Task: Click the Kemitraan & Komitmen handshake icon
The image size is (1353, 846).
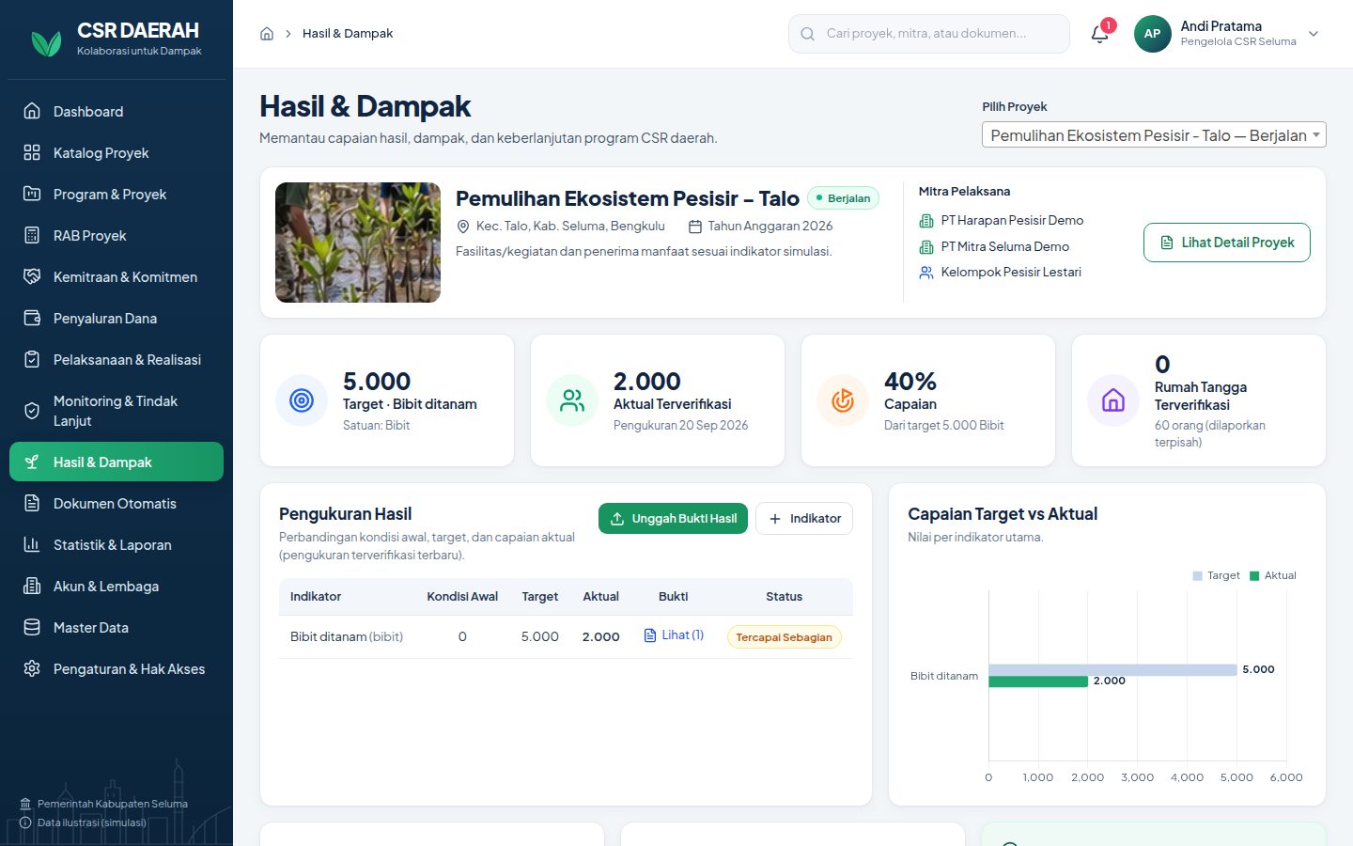Action: click(32, 276)
